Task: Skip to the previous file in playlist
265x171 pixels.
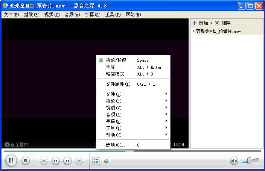Action: pos(44,161)
